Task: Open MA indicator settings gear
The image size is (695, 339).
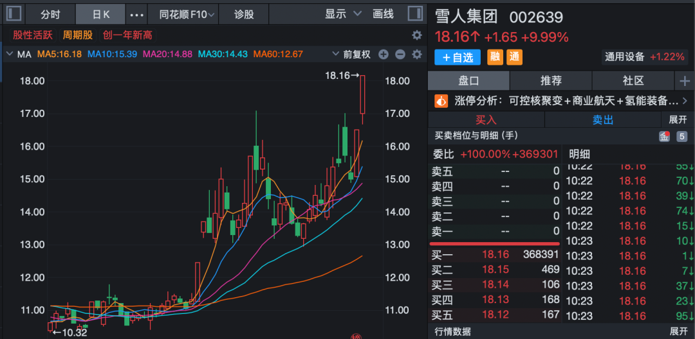Action: [416, 55]
